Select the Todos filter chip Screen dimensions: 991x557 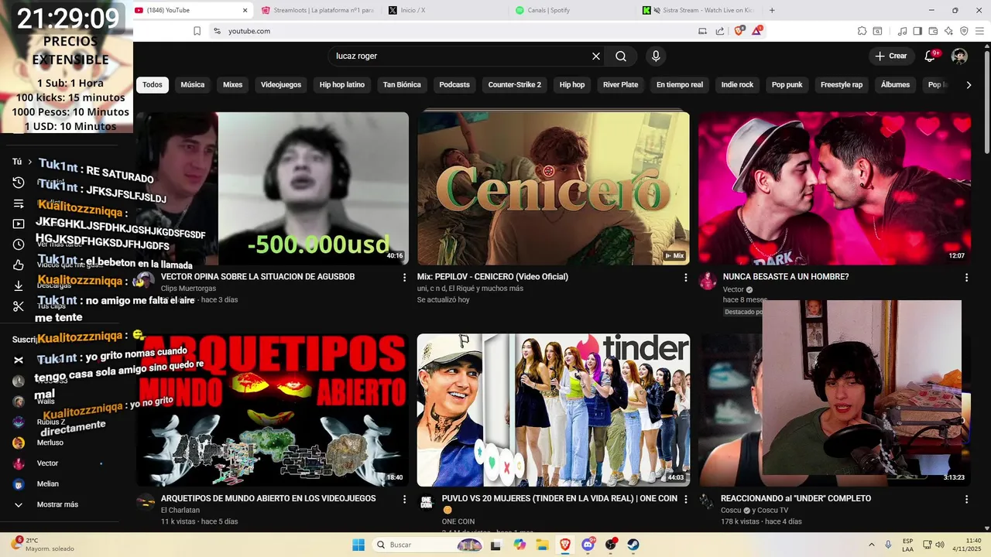tap(153, 85)
